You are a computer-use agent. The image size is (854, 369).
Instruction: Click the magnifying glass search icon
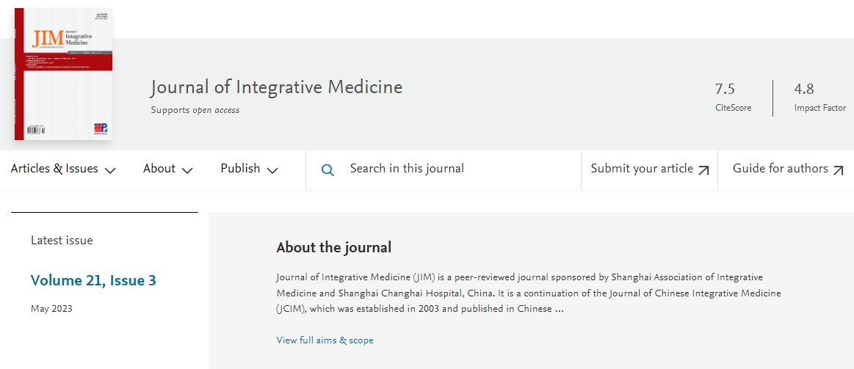[x=328, y=169]
